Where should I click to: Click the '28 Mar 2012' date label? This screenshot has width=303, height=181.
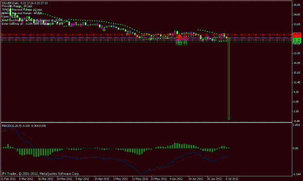[64, 179]
